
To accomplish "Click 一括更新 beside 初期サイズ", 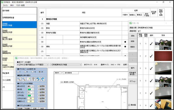I will (x=41, y=101).
